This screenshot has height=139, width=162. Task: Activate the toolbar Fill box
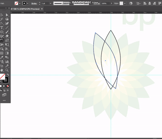pos(2,77)
